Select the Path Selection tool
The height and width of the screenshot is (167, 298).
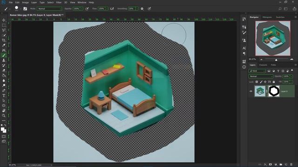[4, 101]
